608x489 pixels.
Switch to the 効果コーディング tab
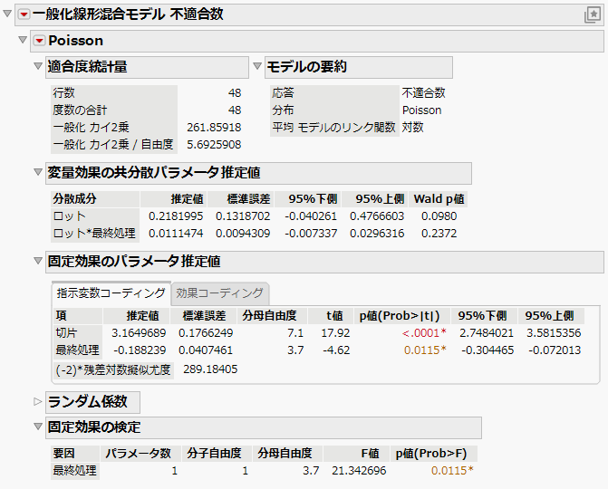[x=219, y=292]
